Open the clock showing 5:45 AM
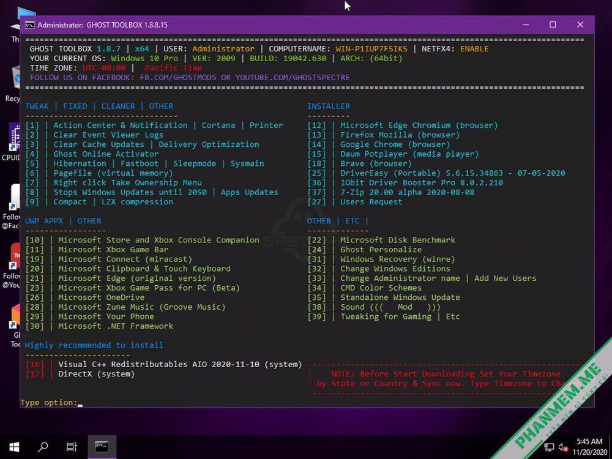 (590, 447)
